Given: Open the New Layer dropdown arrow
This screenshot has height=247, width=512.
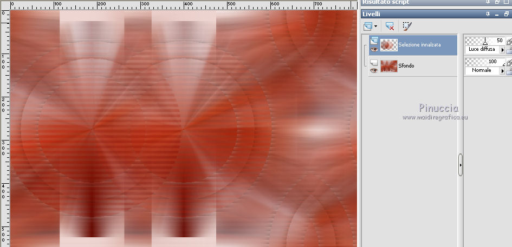Looking at the screenshot, I should pos(375,26).
